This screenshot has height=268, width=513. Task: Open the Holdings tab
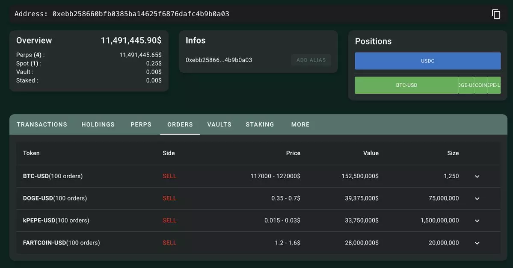tap(98, 124)
